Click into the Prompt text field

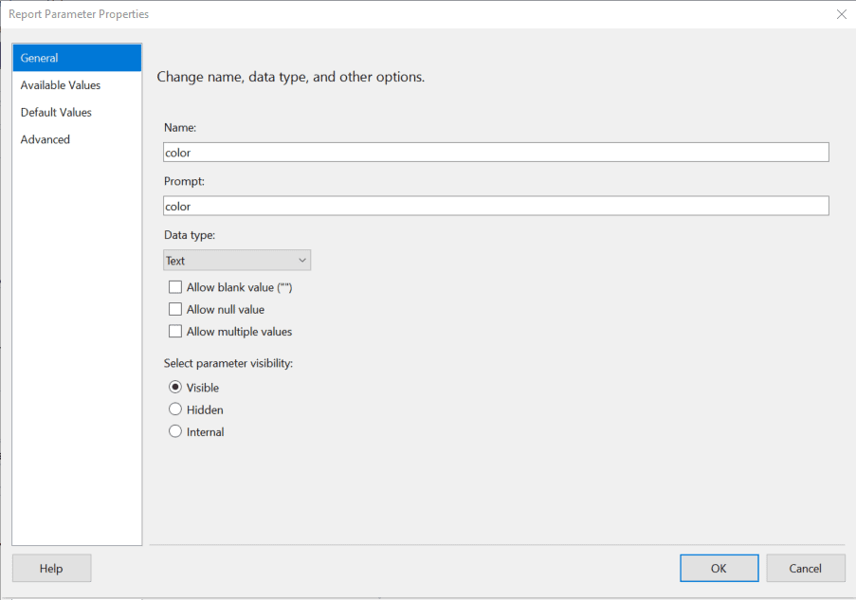tap(496, 206)
